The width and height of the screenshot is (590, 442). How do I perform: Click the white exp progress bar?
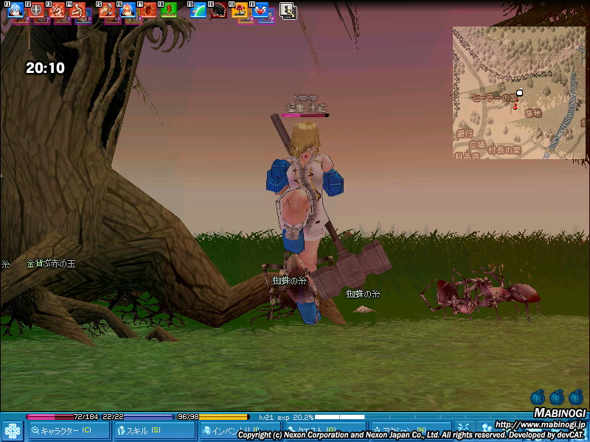(x=339, y=417)
